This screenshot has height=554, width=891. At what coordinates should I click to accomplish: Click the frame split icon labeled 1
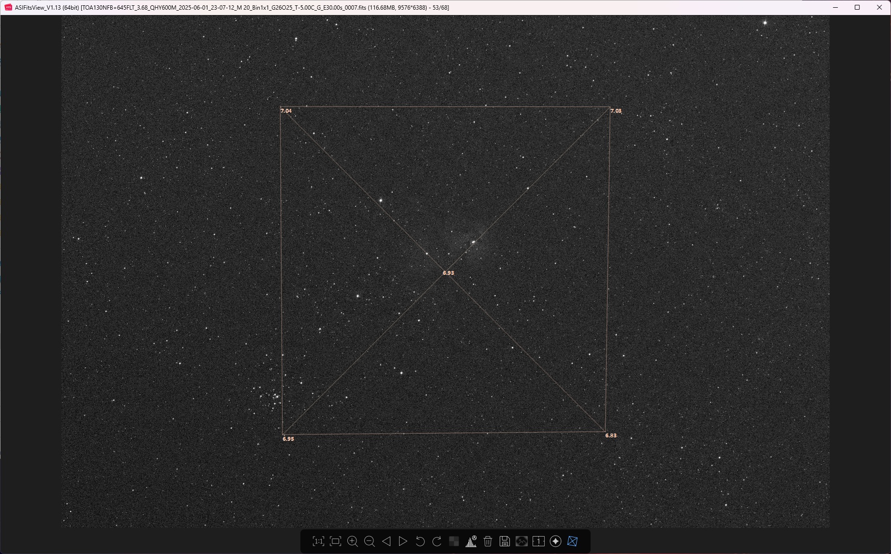tap(538, 541)
